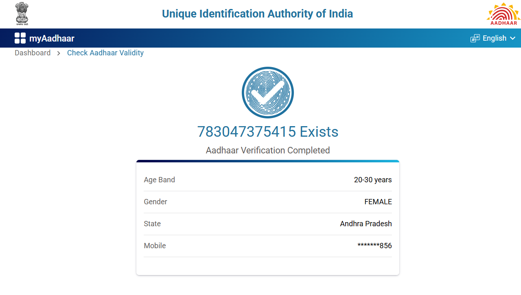Open Check Aadhaar Validity breadcrumb link

click(105, 53)
